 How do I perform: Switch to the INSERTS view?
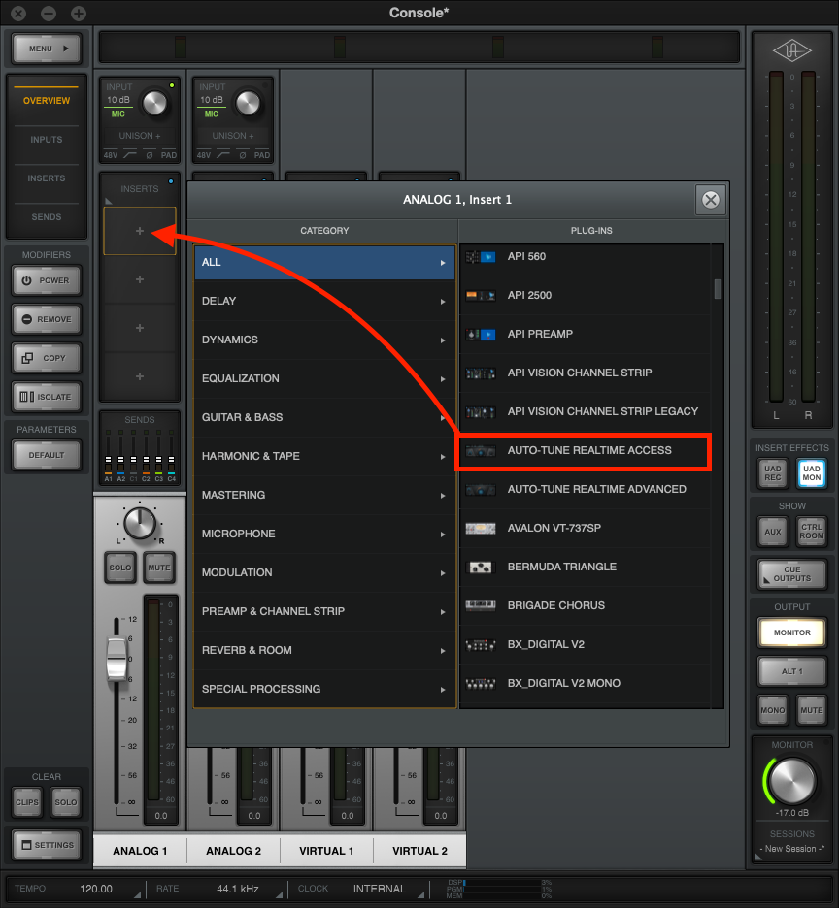[x=47, y=178]
